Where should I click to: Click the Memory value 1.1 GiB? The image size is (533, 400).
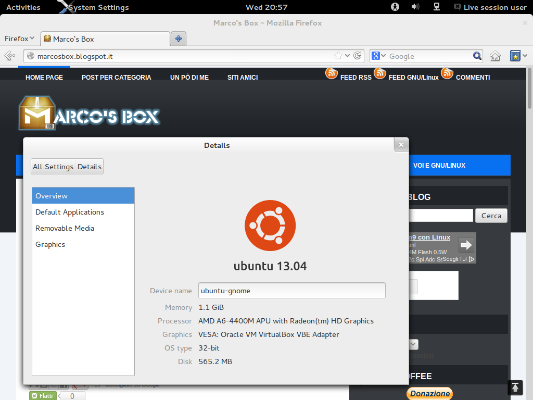[x=211, y=307]
